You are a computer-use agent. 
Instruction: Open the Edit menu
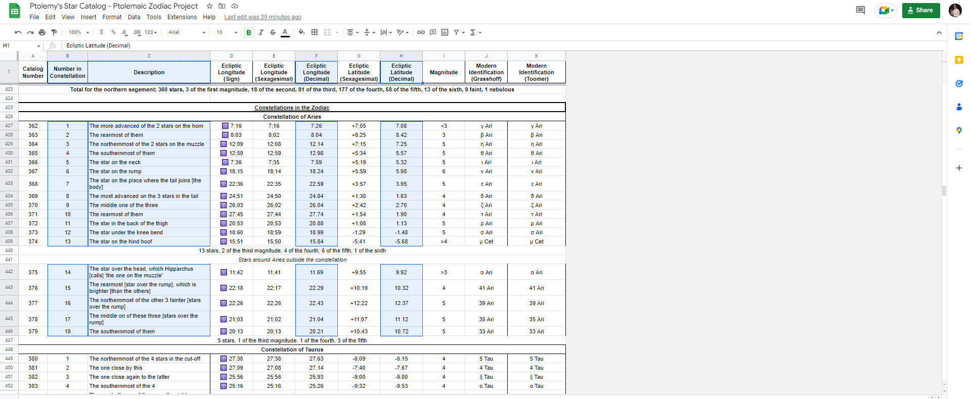[x=51, y=17]
